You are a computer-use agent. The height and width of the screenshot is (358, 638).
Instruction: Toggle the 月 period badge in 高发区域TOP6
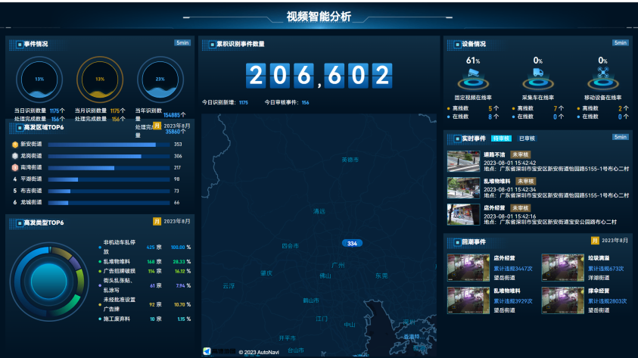[x=157, y=126]
